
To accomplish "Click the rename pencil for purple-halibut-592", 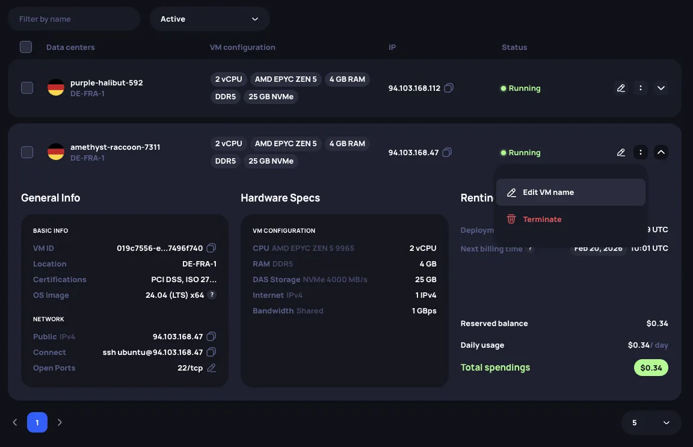I will tap(621, 88).
